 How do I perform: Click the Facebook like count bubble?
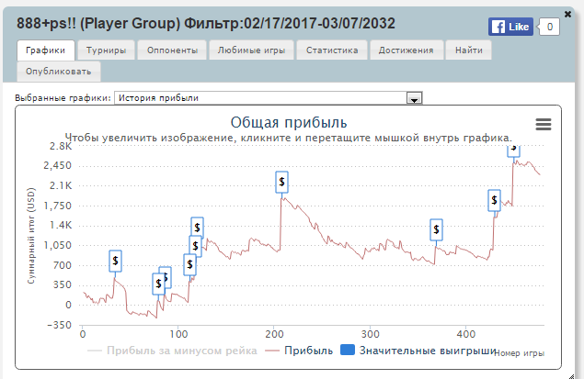pyautogui.click(x=550, y=27)
